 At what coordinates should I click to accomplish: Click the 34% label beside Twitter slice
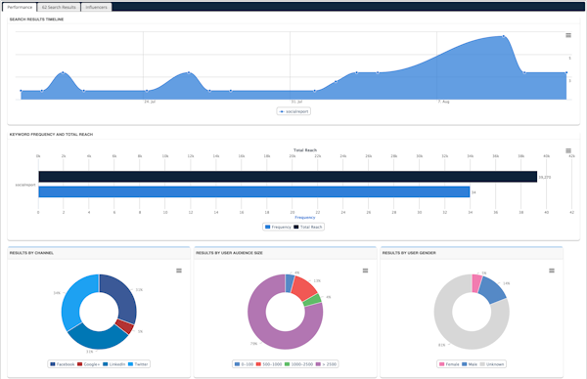(x=57, y=293)
